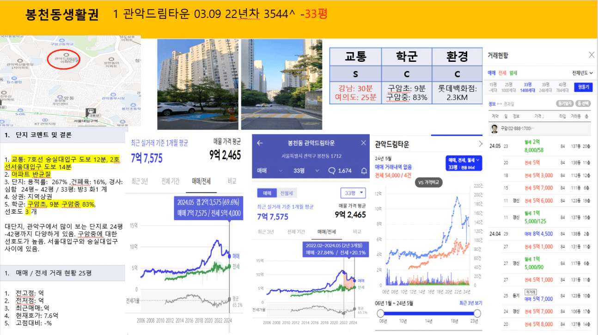Switch the 정보 ↔ 경과일 toggle

point(500,103)
